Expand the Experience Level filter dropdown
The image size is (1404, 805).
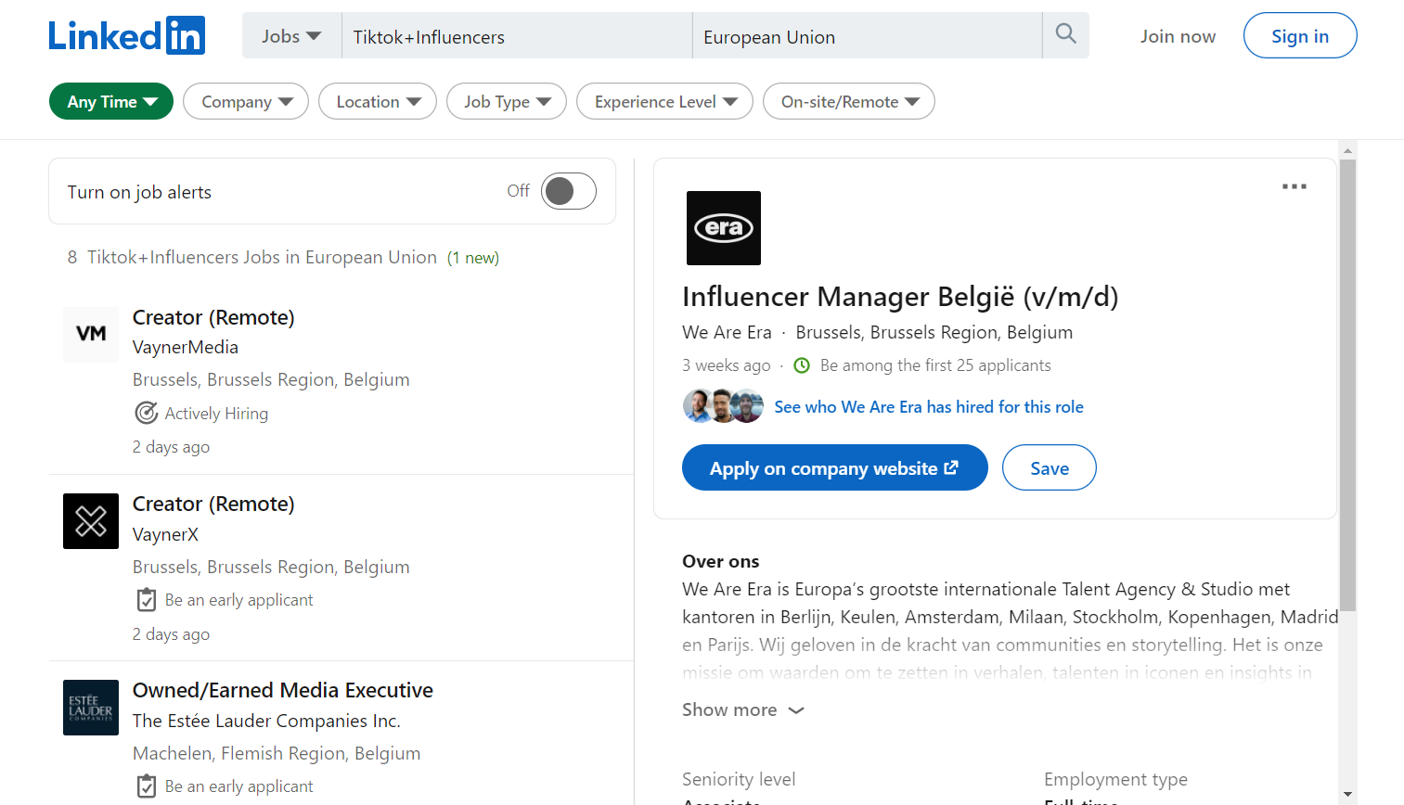[665, 101]
